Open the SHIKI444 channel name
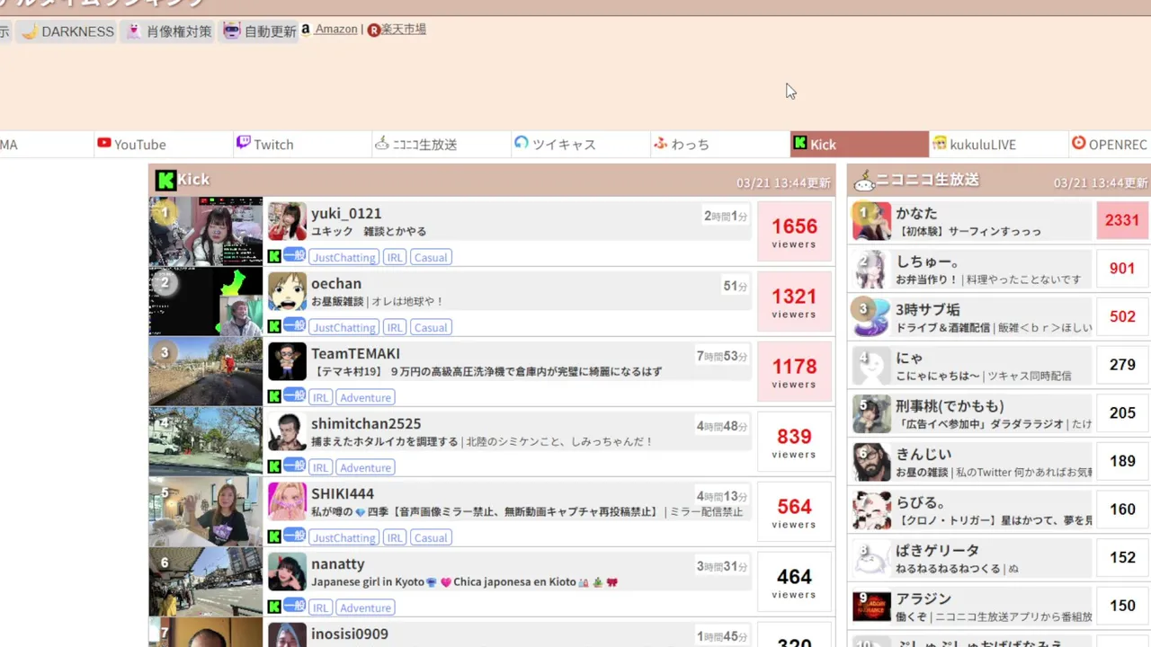Image resolution: width=1151 pixels, height=647 pixels. [x=343, y=494]
